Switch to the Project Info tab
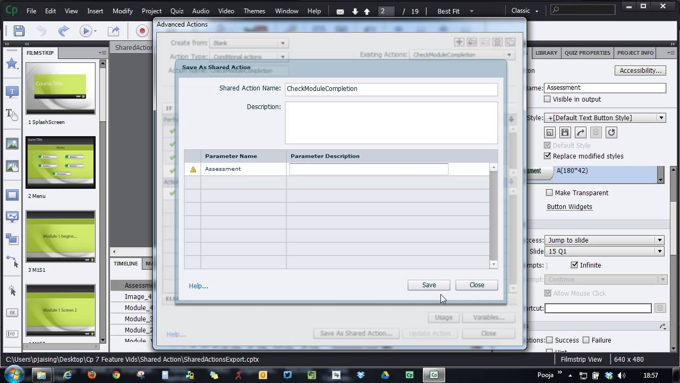 (x=635, y=53)
